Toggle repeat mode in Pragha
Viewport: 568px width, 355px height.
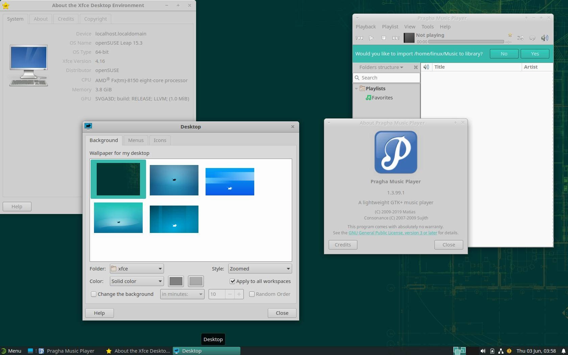click(532, 38)
